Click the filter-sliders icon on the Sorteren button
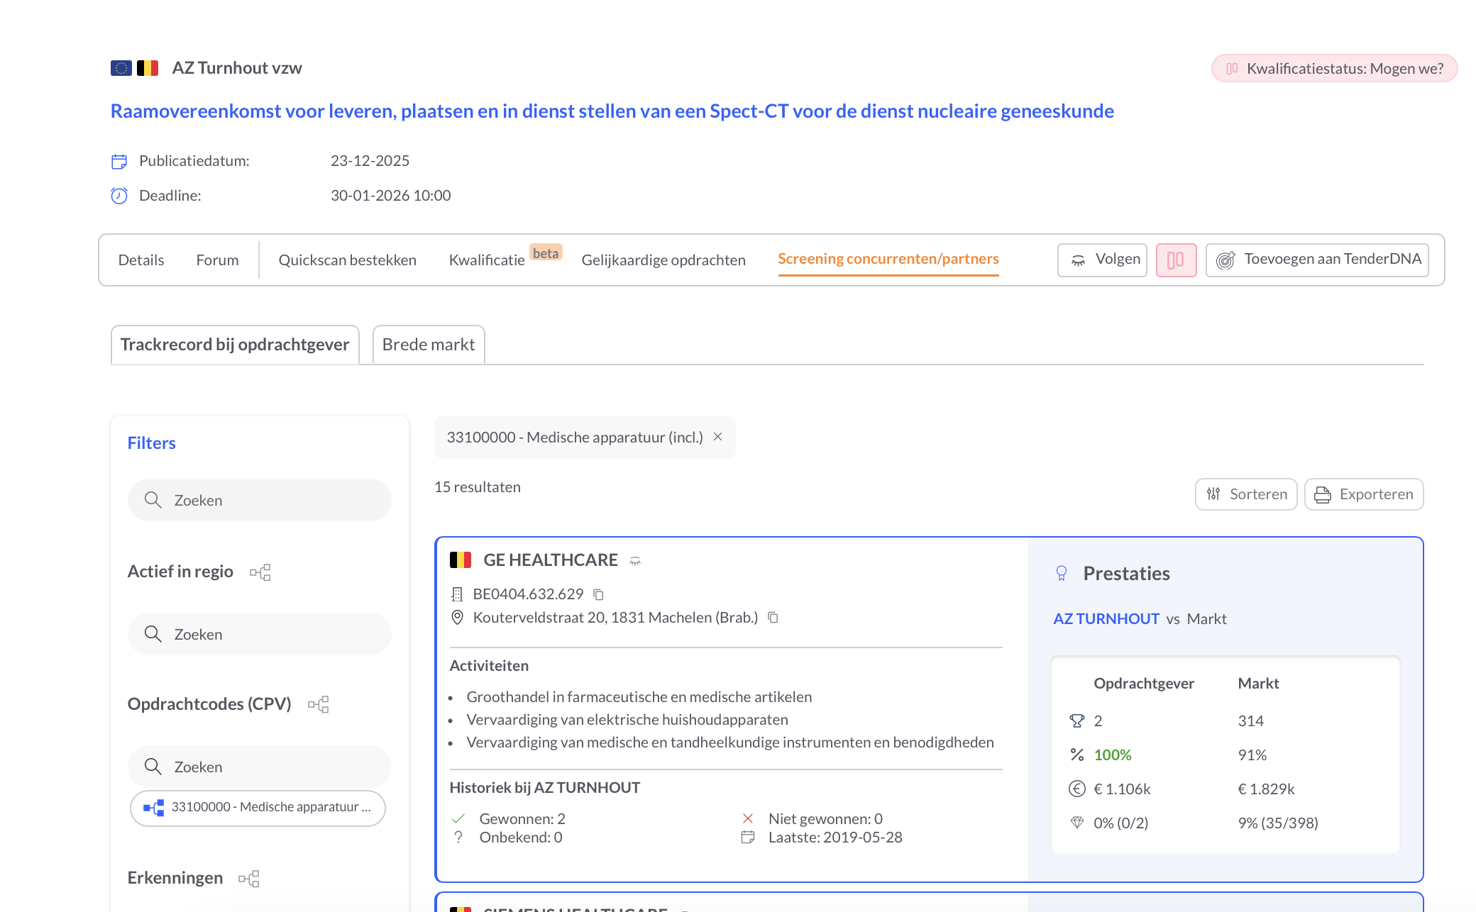Image resolution: width=1476 pixels, height=912 pixels. point(1213,494)
